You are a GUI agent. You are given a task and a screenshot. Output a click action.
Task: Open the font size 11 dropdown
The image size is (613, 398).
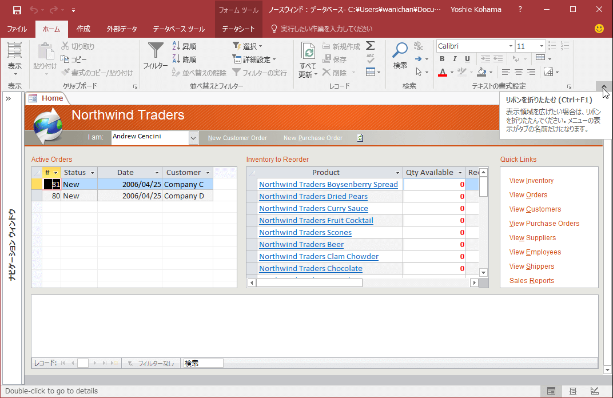click(542, 46)
